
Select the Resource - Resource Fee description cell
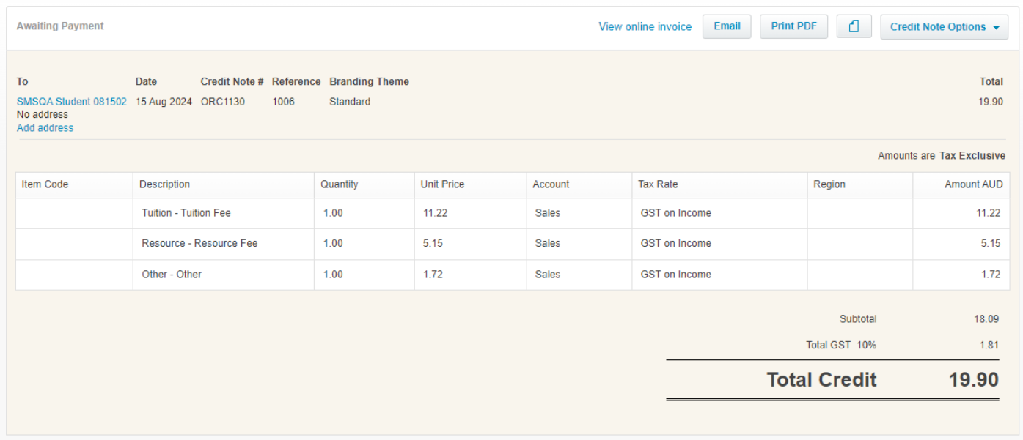click(x=199, y=243)
